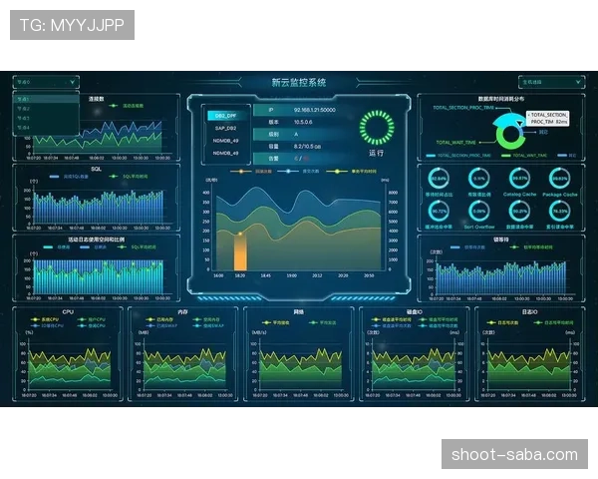Toggle TOTAL_SECTION_PROC_TIME legend under donut chart
598x479 pixels.
tap(458, 156)
